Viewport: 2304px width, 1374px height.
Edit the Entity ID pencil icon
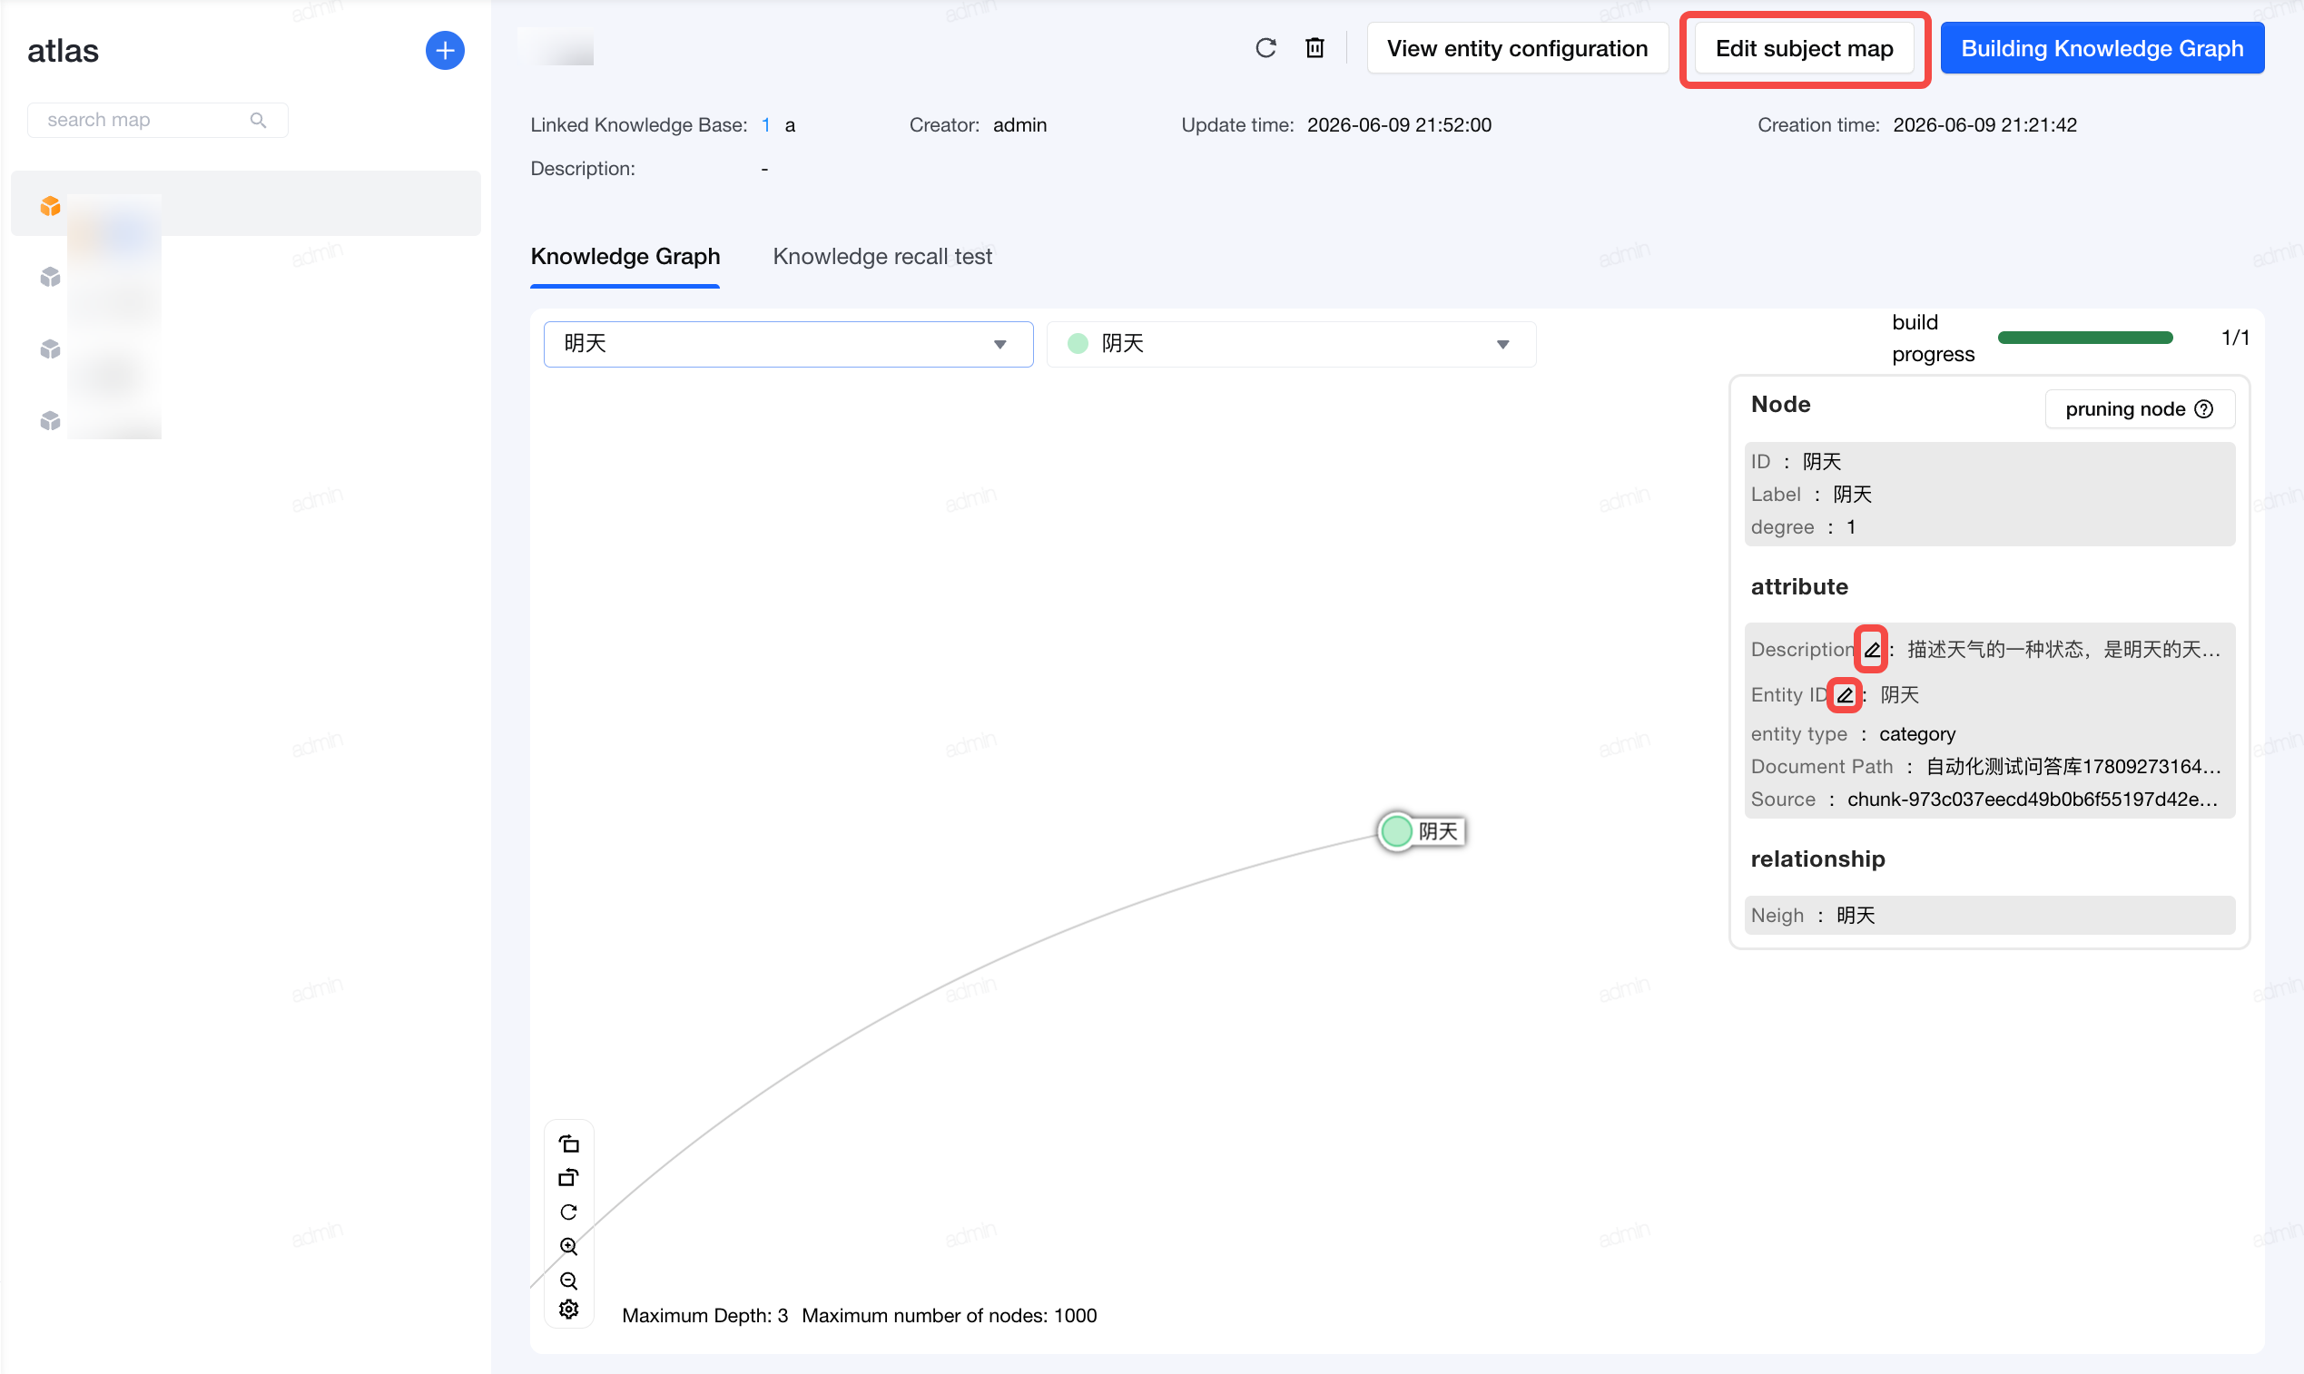tap(1845, 694)
